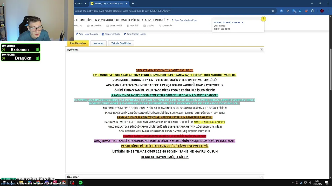The height and width of the screenshot is (186, 332).
Task: Click the 2023 MODEL HONDA CITY 1.5 İ-VTEC line
Action: [165, 80]
